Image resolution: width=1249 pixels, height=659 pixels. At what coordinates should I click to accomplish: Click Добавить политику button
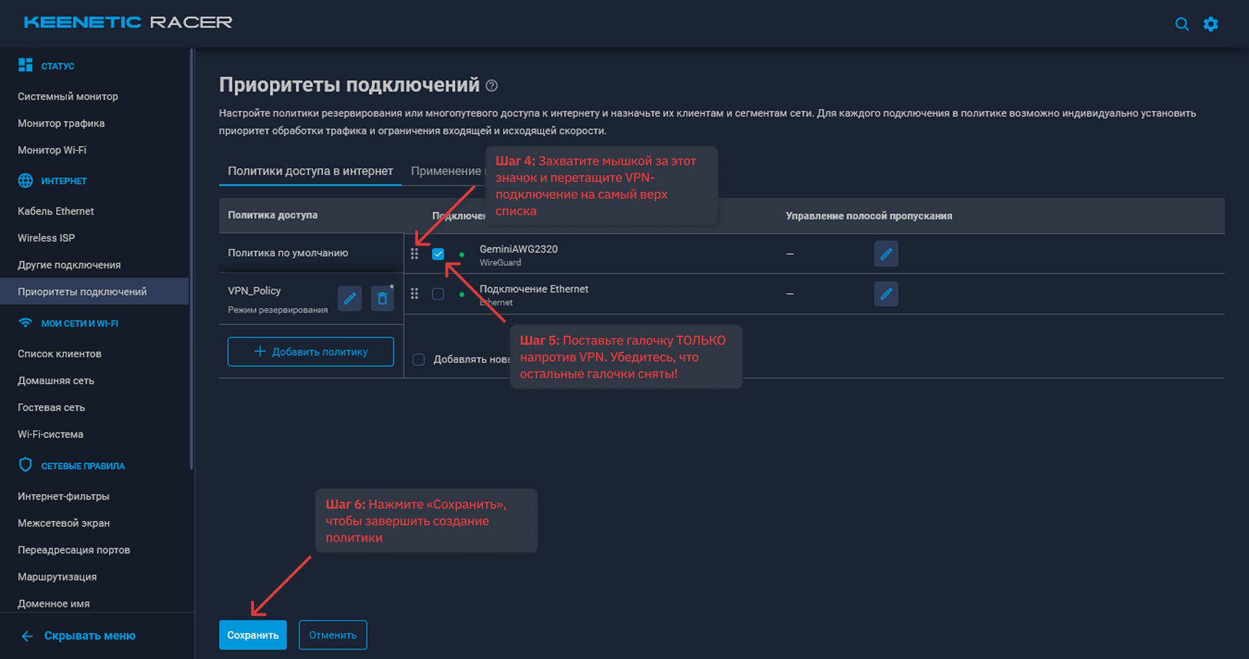(x=311, y=352)
